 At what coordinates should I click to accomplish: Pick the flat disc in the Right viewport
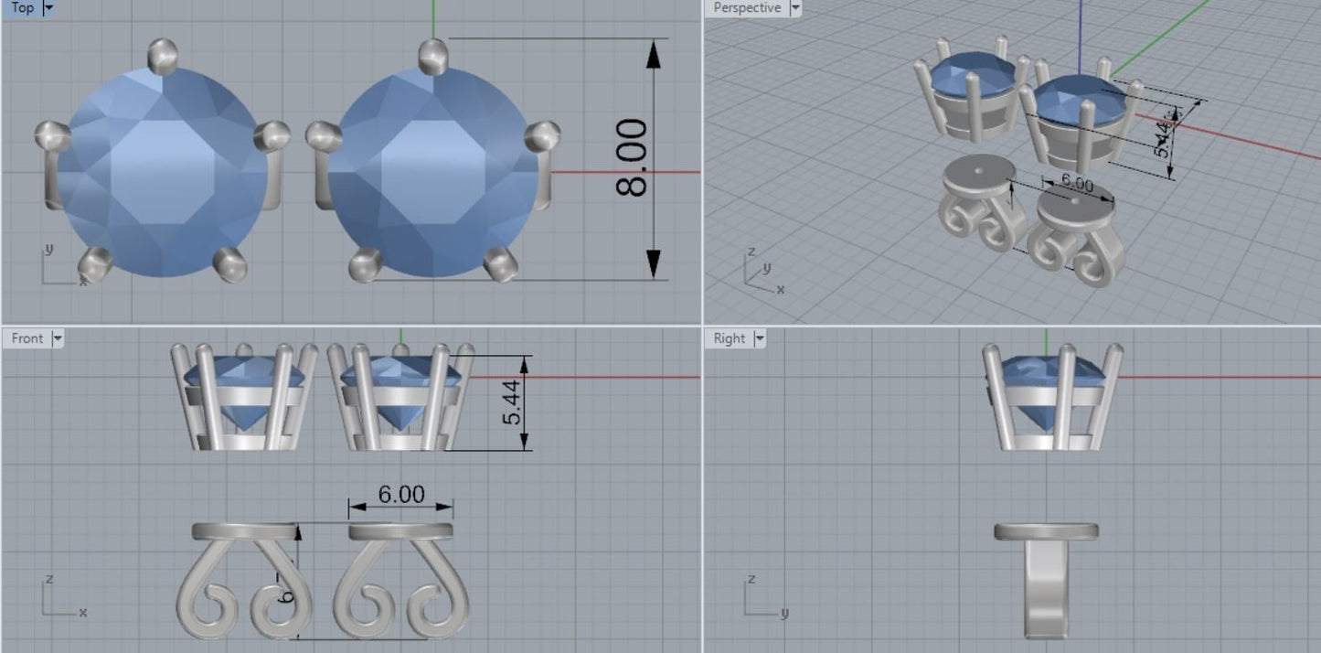[1046, 531]
